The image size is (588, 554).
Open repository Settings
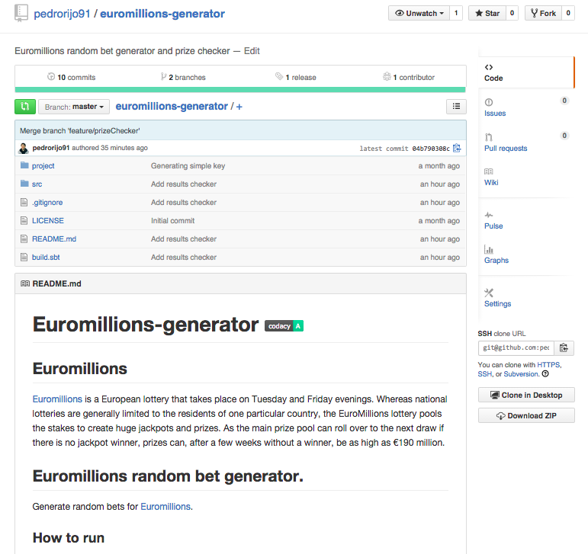[497, 298]
